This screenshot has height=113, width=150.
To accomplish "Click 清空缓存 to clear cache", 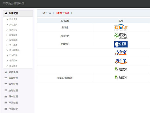I will pyautogui.click(x=13, y=66).
